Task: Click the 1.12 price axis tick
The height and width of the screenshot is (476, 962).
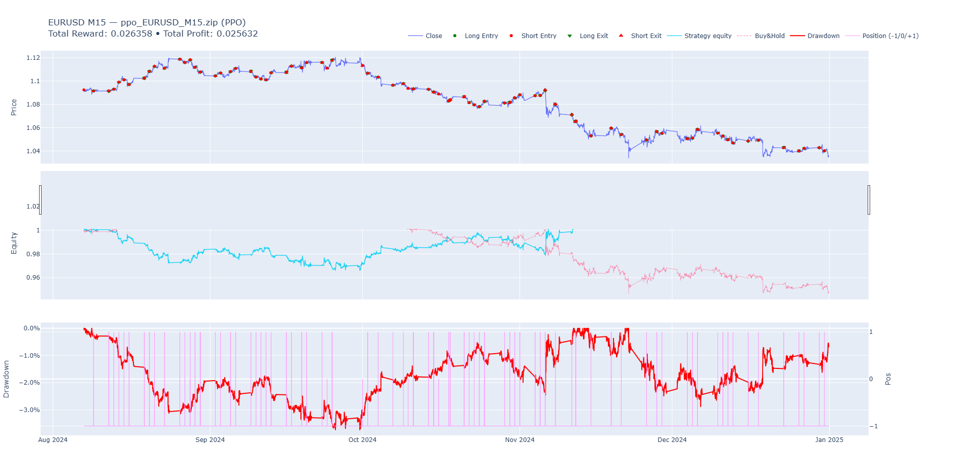Action: click(x=33, y=58)
